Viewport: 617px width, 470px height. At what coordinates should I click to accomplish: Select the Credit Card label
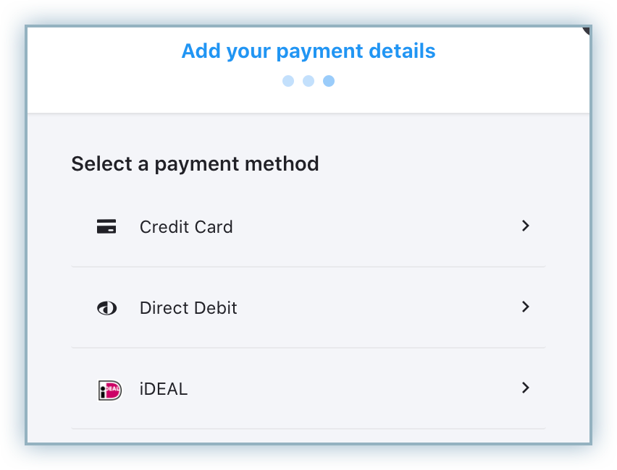[186, 227]
